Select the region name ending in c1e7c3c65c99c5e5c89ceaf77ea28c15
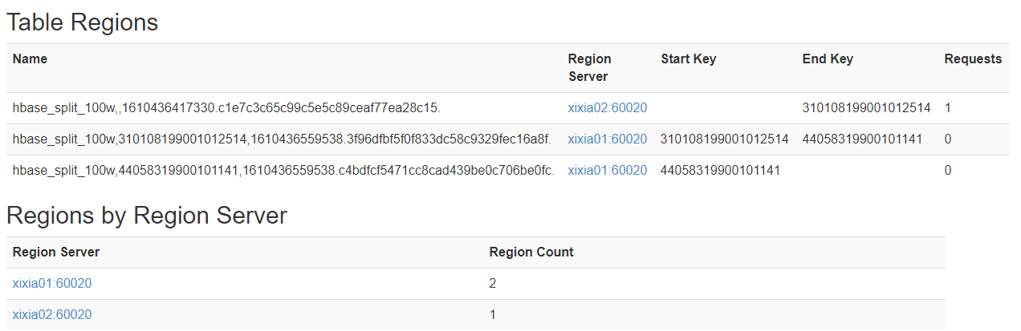Viewport: 1021px width, 331px height. 226,107
